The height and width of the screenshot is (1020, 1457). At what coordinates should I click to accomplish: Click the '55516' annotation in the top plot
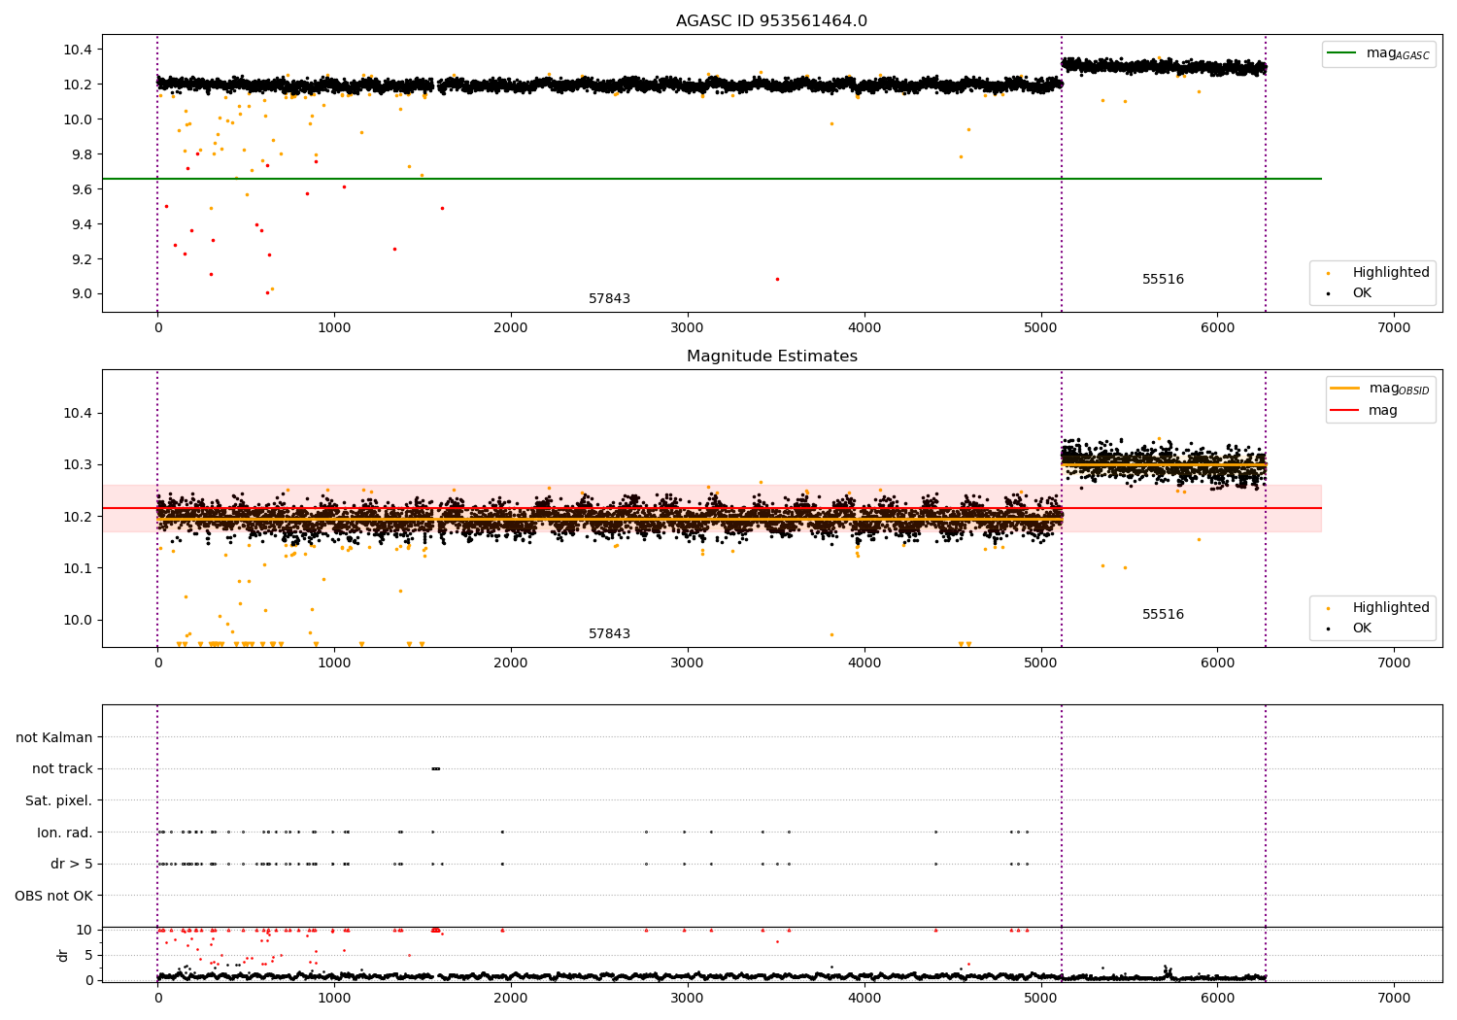click(1163, 280)
